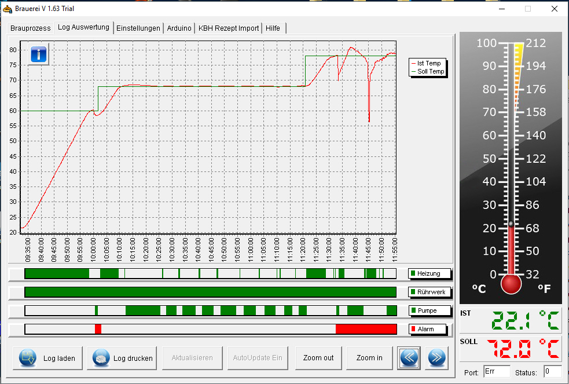569x384 pixels.
Task: Click green Heizung legend marker
Action: point(413,273)
